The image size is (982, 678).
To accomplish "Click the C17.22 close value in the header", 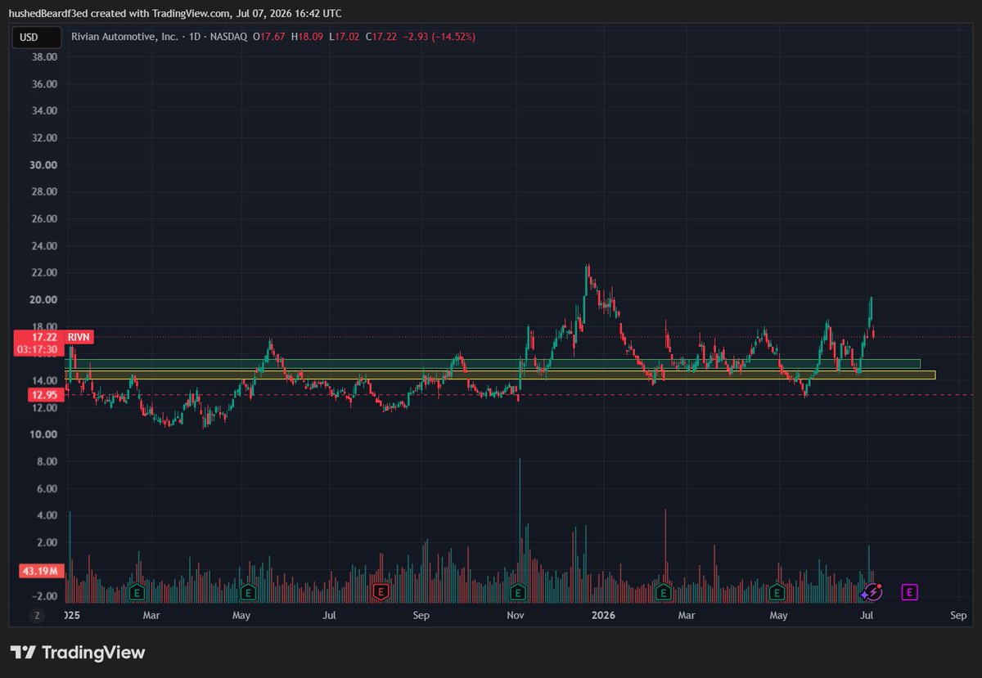I will point(381,37).
